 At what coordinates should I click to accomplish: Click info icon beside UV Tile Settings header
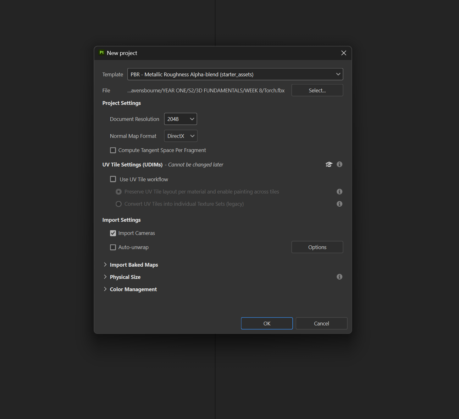pyautogui.click(x=340, y=164)
